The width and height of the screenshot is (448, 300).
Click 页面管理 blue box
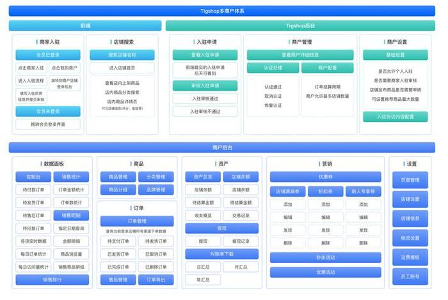point(410,180)
